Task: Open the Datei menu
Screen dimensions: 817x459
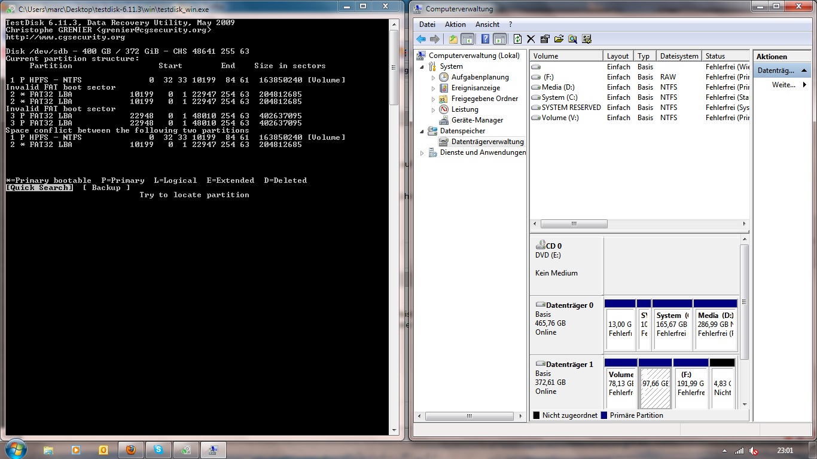Action: point(427,25)
